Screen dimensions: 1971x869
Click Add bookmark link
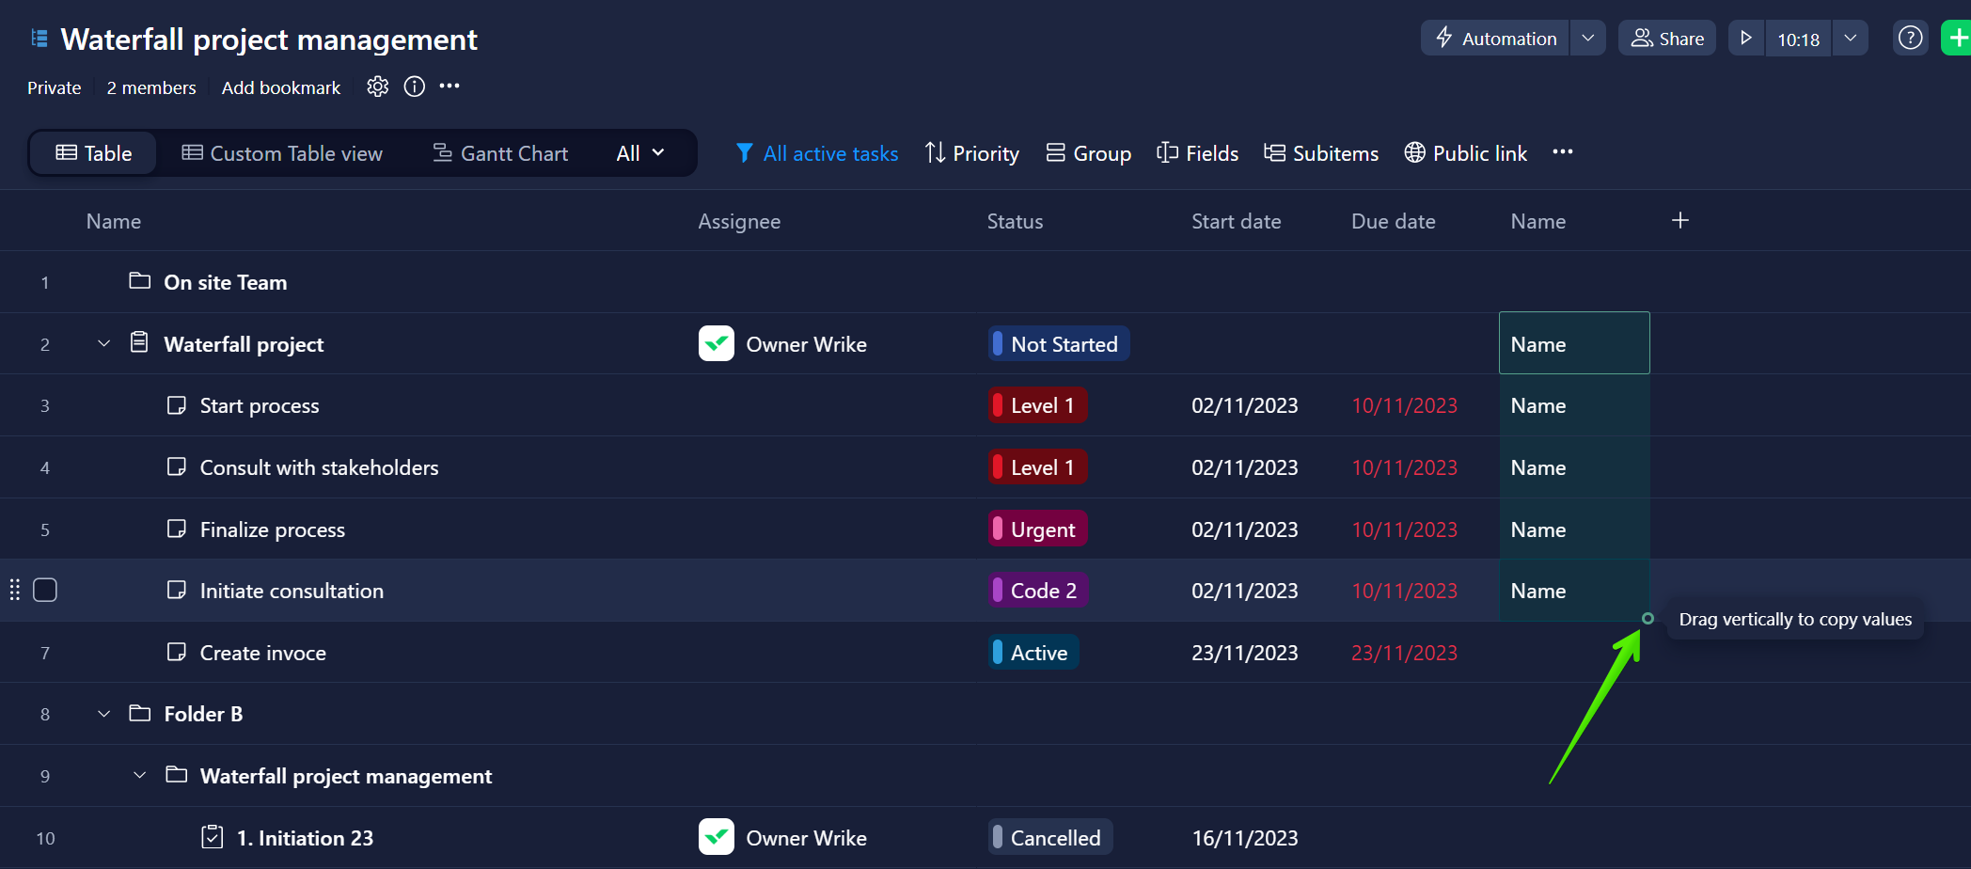[281, 87]
